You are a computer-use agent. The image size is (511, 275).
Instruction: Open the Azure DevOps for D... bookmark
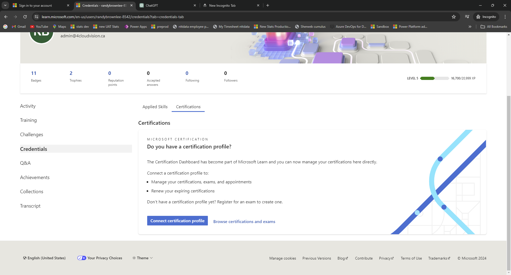tap(348, 26)
